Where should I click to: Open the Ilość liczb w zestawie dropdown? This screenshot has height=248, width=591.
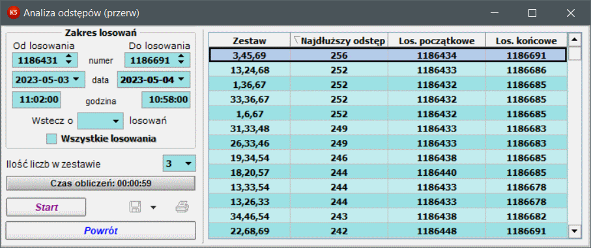tap(188, 163)
